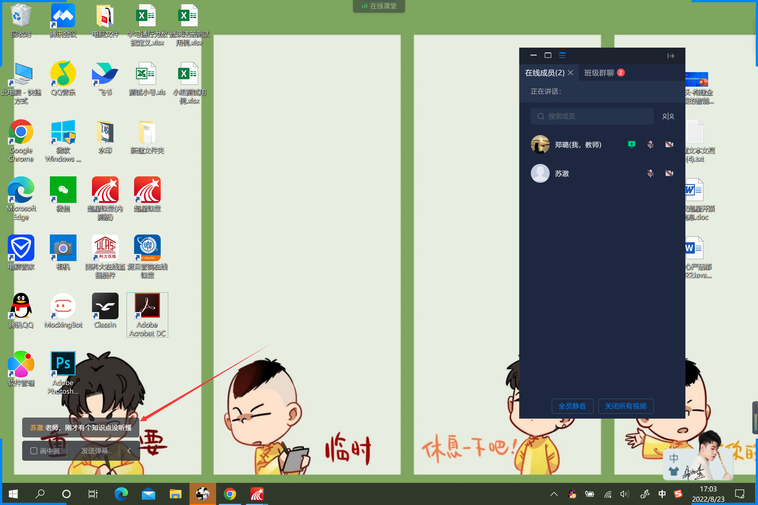The height and width of the screenshot is (505, 758).
Task: Click the 在线课堂 status indicator at top
Action: [379, 6]
